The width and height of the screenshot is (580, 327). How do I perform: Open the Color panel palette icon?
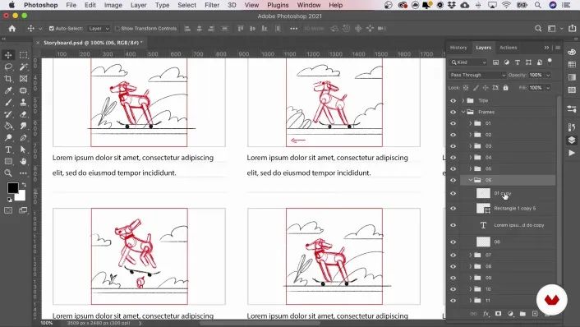coord(572,52)
